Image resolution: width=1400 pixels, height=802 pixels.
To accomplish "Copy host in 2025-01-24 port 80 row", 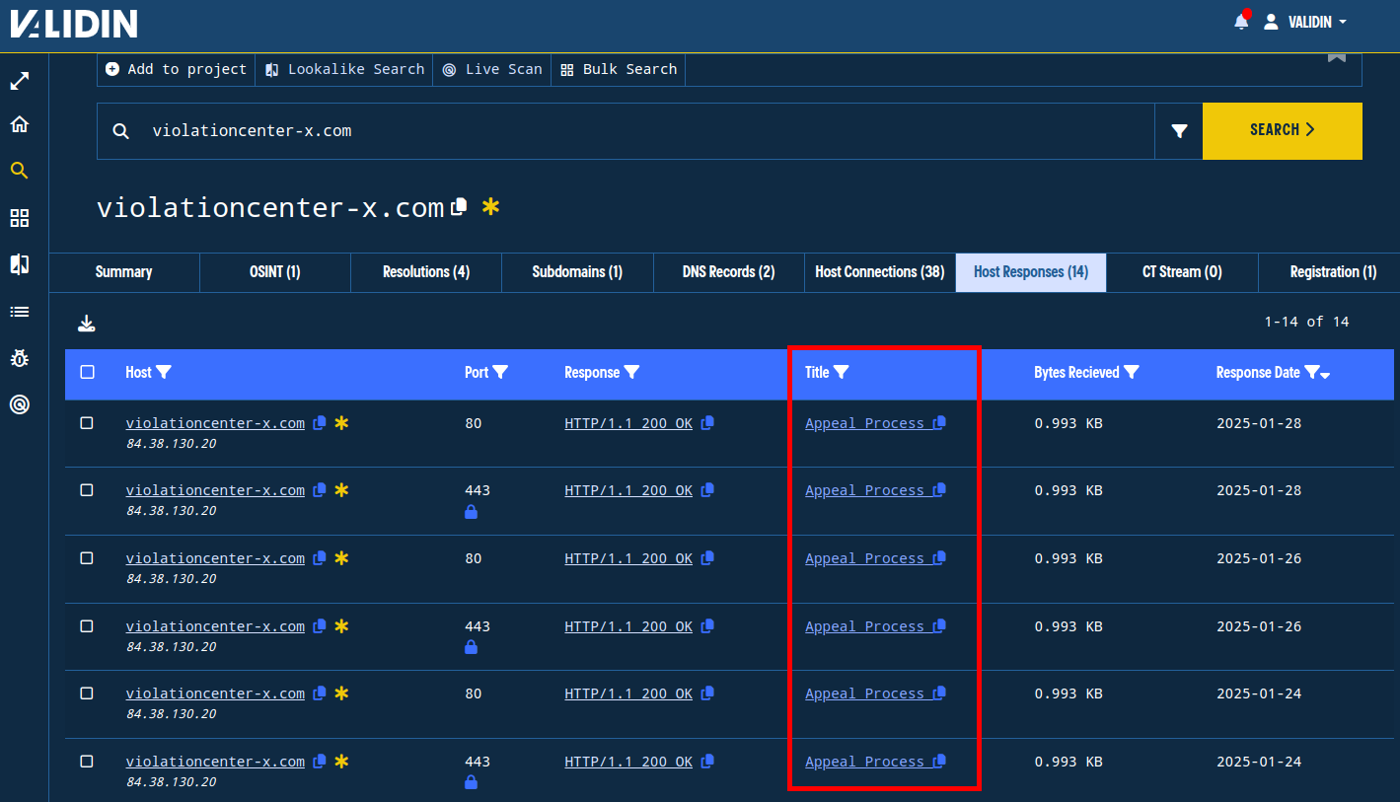I will pyautogui.click(x=320, y=693).
